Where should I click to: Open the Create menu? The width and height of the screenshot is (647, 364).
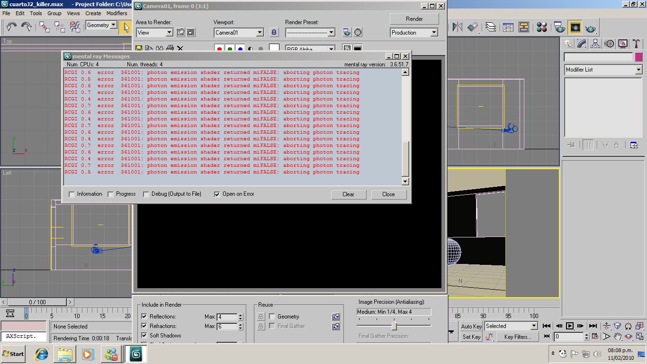pyautogui.click(x=93, y=13)
